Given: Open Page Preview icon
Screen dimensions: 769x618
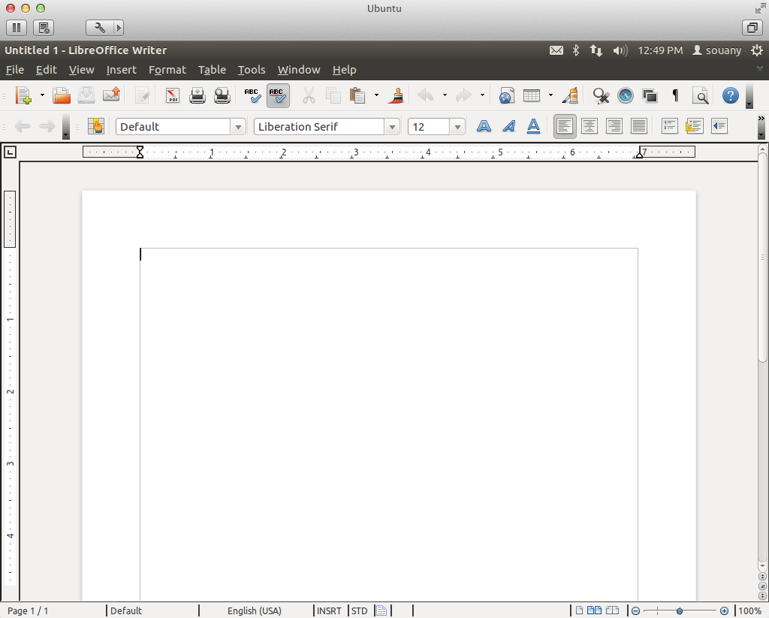Looking at the screenshot, I should [222, 95].
